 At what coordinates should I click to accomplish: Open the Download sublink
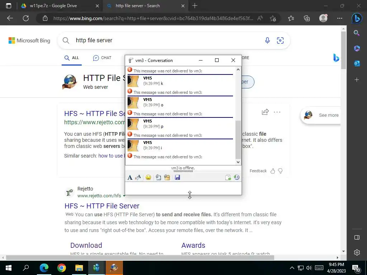[x=86, y=245]
